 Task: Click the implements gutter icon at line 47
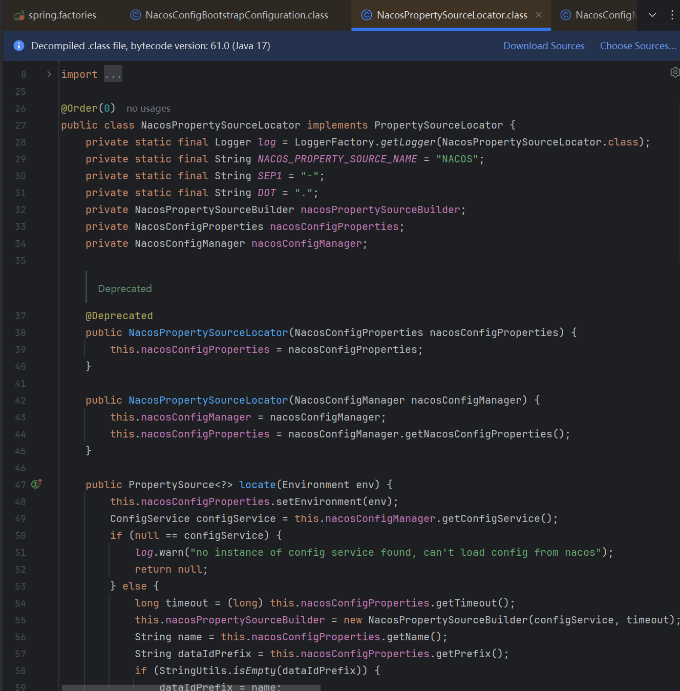pos(36,484)
